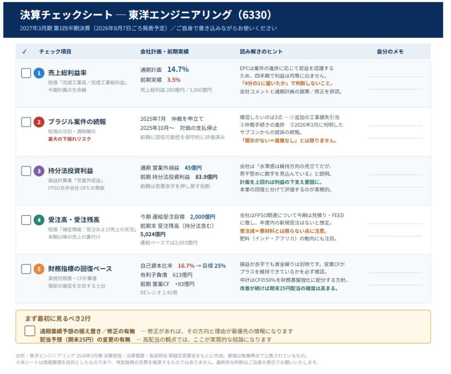Click the DEレシオ 1.41倍 note
This screenshot has height=374, width=451.
click(159, 293)
